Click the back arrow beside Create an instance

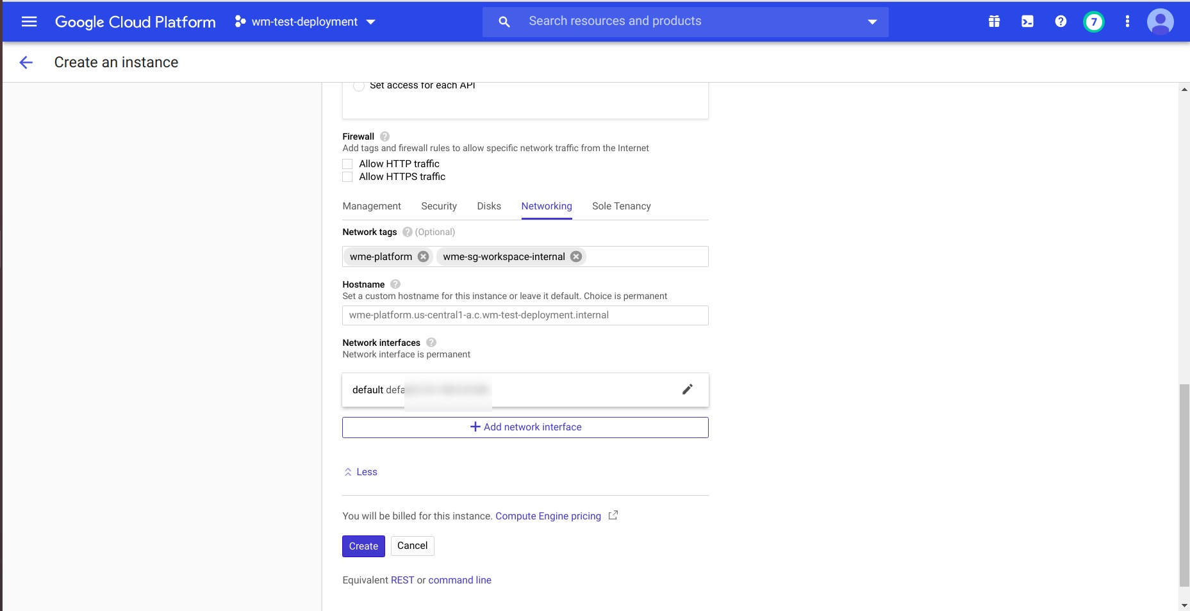tap(26, 62)
